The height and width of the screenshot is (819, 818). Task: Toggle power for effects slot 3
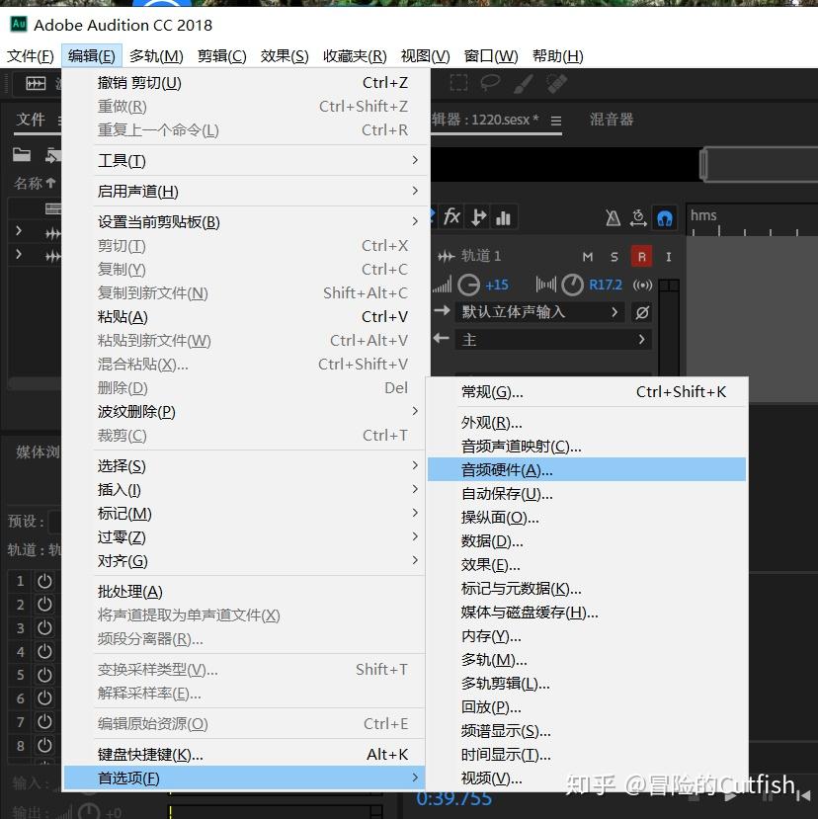44,627
